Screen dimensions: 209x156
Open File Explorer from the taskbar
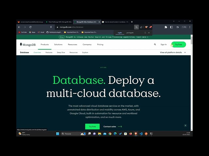pos(100,134)
